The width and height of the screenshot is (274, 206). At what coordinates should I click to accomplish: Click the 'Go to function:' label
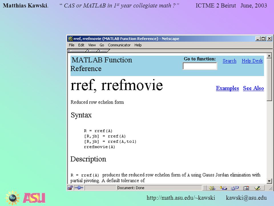(x=200, y=59)
